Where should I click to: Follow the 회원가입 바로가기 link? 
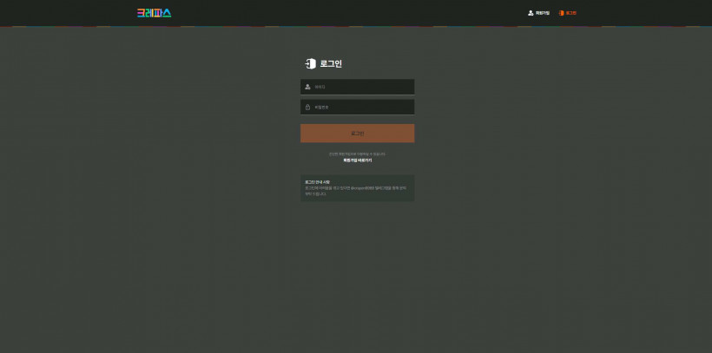(358, 160)
